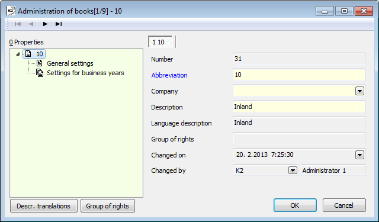This screenshot has width=379, height=222.
Task: Switch to the "1 10" tab
Action: (160, 42)
